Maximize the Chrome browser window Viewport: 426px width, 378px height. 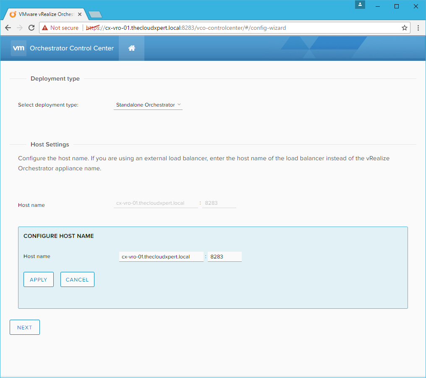pyautogui.click(x=396, y=6)
